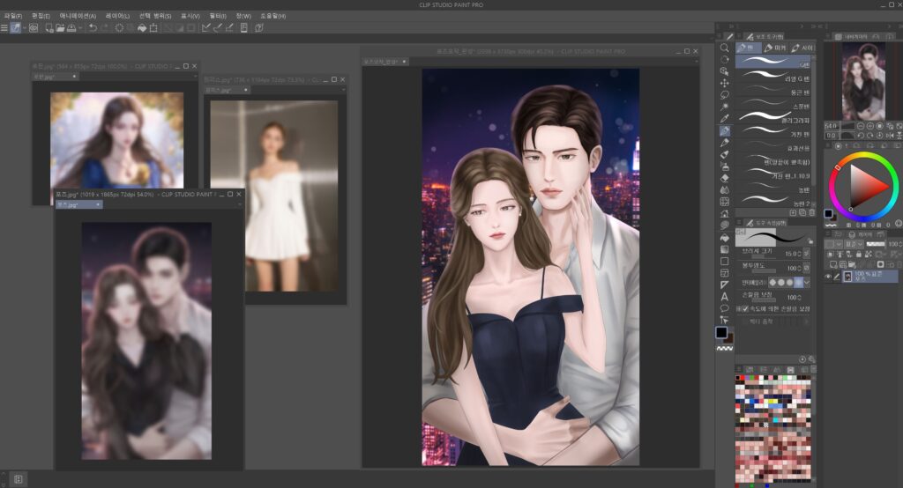
Task: Select the Move layer tool
Action: pos(724,83)
